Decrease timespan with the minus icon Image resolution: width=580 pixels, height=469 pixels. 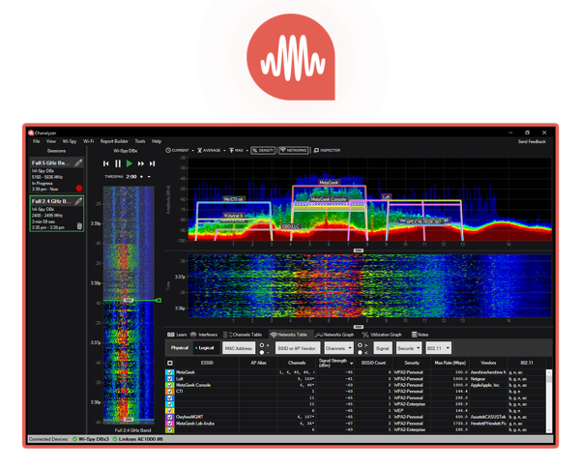[149, 177]
